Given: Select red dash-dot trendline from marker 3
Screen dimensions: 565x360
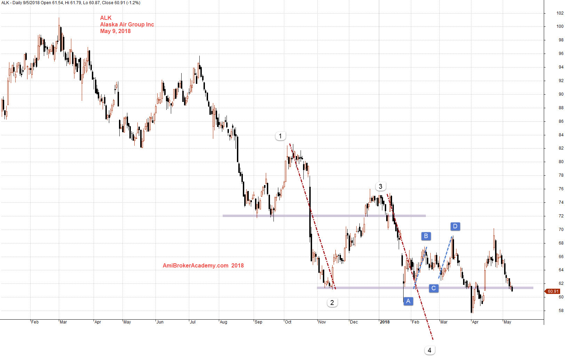Looking at the screenshot, I should tap(410, 267).
